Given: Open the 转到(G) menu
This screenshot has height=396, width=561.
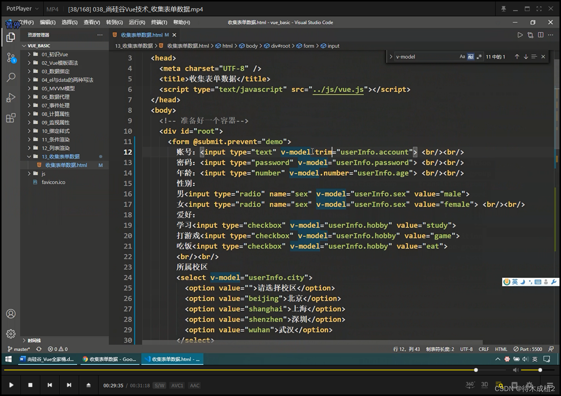Looking at the screenshot, I should (x=114, y=22).
